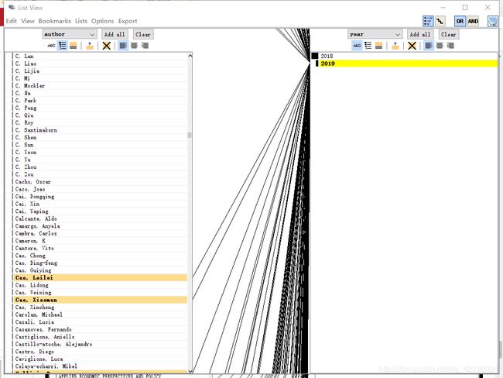Click the author list scroll-down arrow
503x378 pixels.
click(190, 371)
